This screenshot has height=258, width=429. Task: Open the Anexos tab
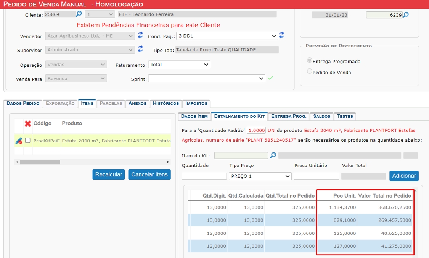137,104
